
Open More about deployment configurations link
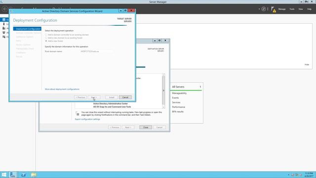(62, 89)
